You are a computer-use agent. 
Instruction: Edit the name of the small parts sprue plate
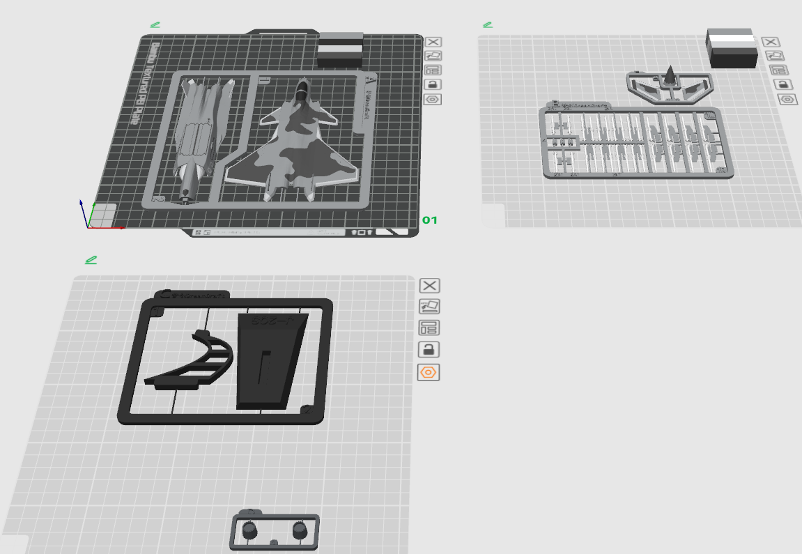click(x=488, y=24)
